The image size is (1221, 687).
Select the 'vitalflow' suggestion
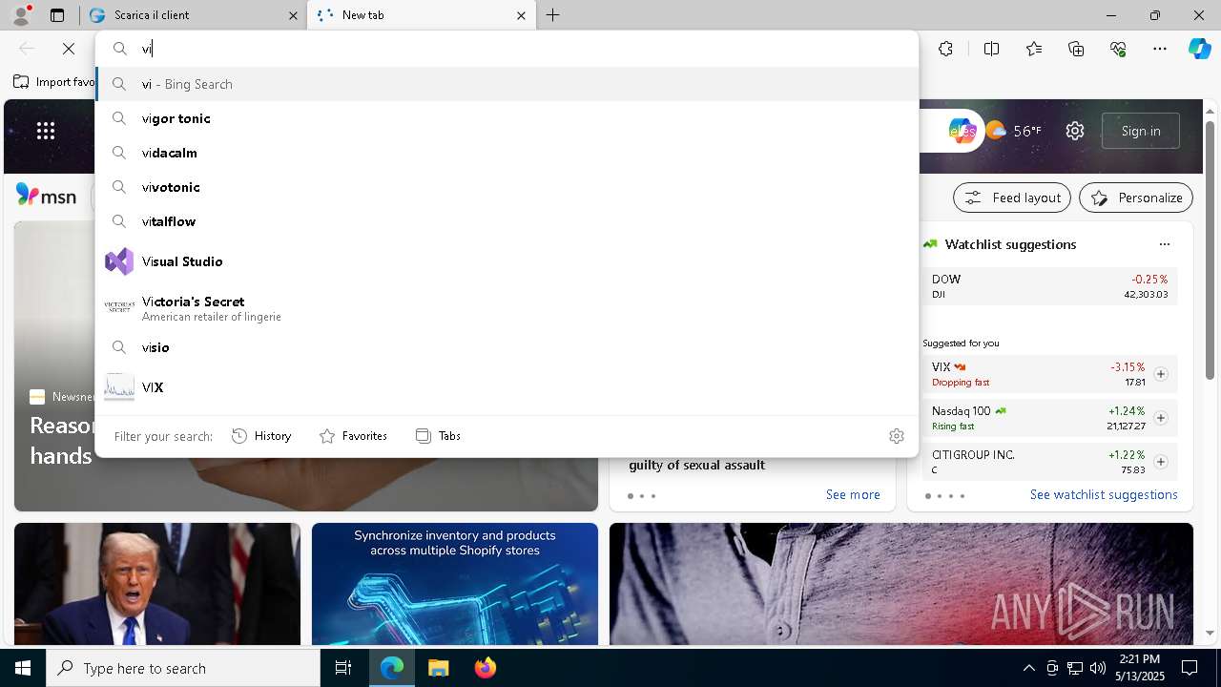click(507, 221)
